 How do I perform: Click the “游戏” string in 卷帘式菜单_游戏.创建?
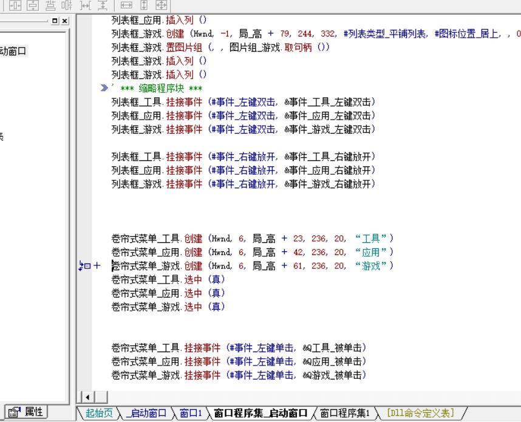tap(371, 265)
